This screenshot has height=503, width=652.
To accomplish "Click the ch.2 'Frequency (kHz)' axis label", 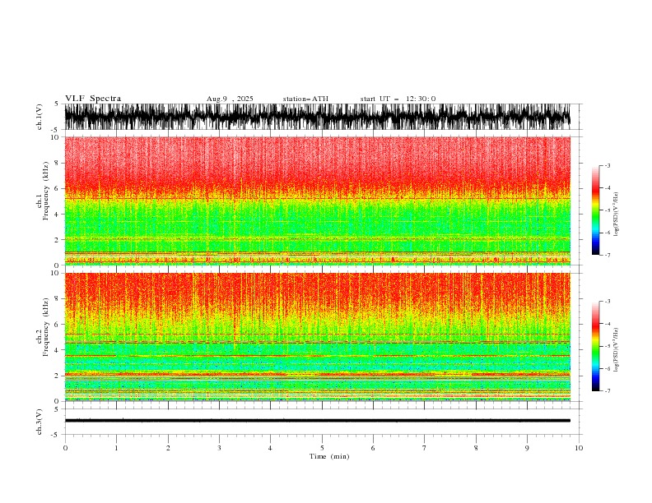I will [x=45, y=327].
